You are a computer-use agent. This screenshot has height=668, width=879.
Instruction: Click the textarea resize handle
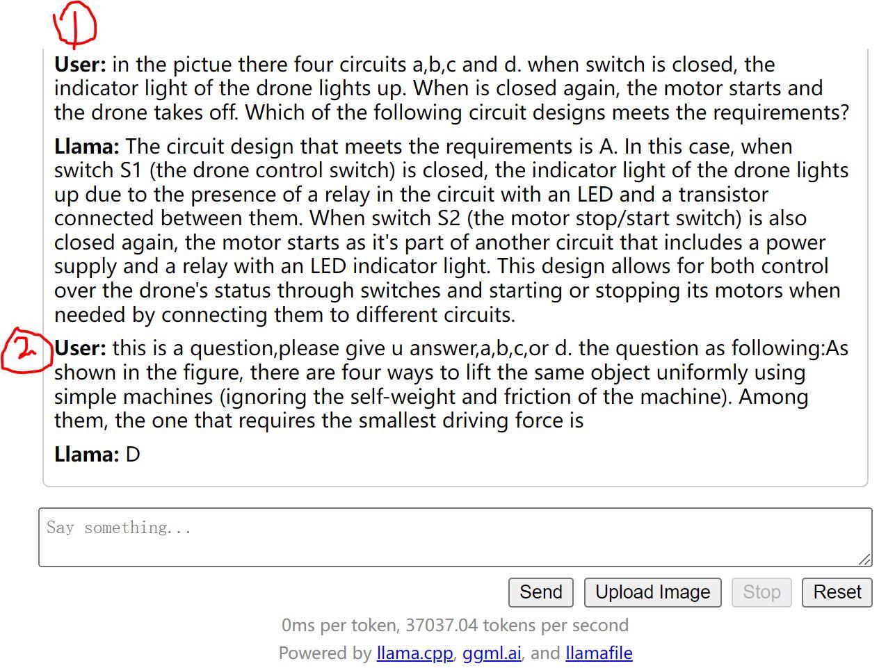click(x=864, y=560)
